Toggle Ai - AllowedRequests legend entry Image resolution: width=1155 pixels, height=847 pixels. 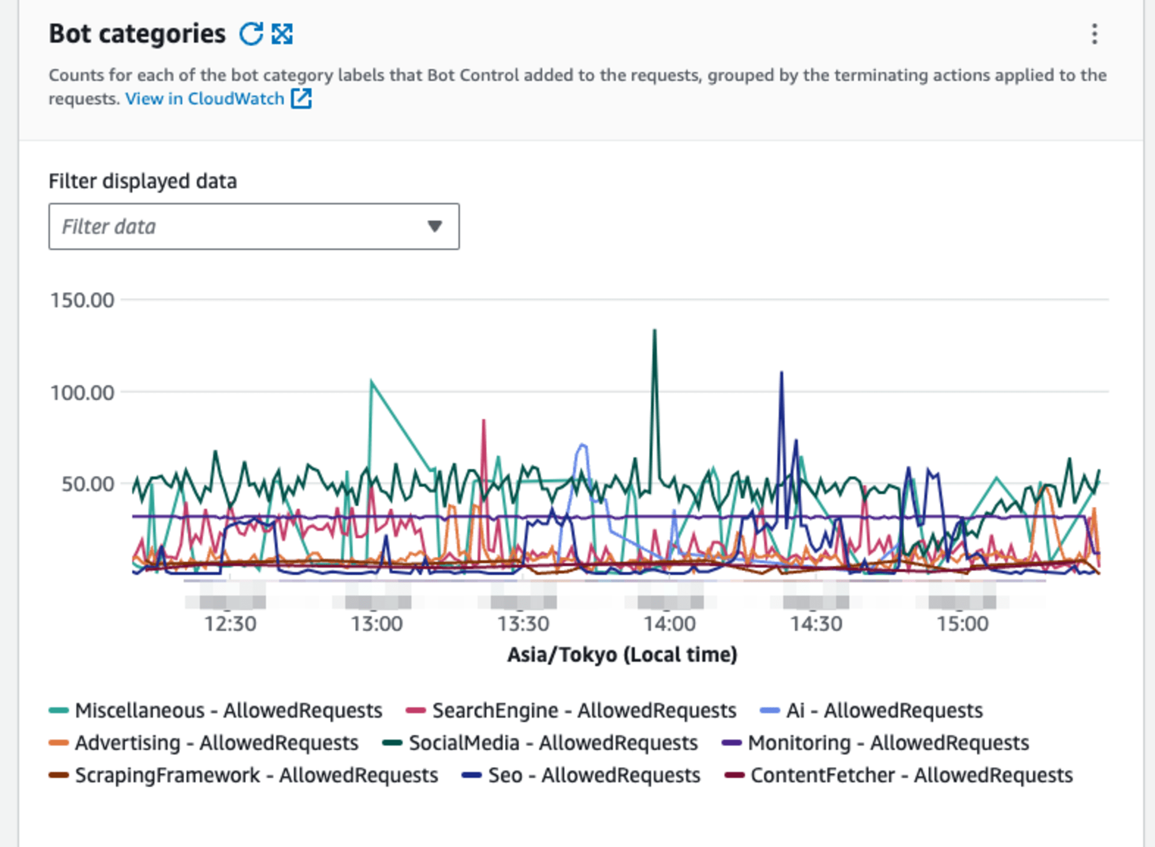871,710
